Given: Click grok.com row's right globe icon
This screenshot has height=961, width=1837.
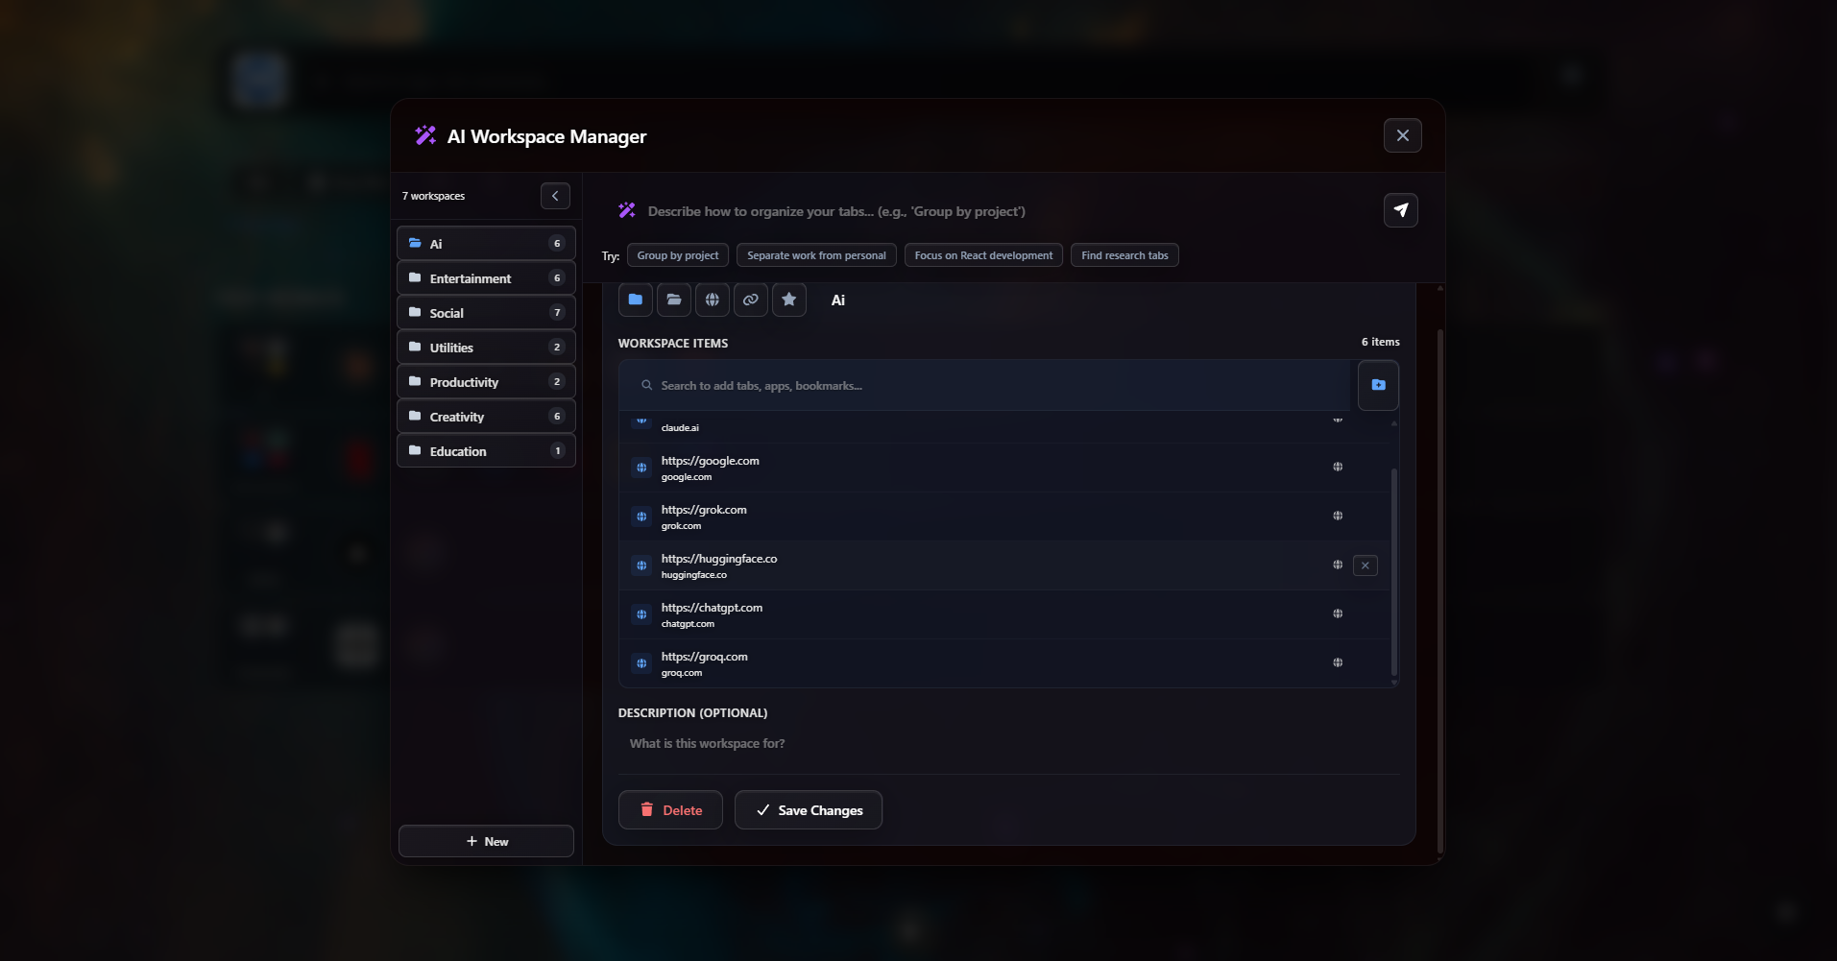Looking at the screenshot, I should pos(1338,516).
